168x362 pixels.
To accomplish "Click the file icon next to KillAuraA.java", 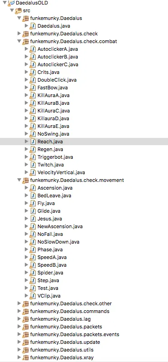I will tap(33, 95).
